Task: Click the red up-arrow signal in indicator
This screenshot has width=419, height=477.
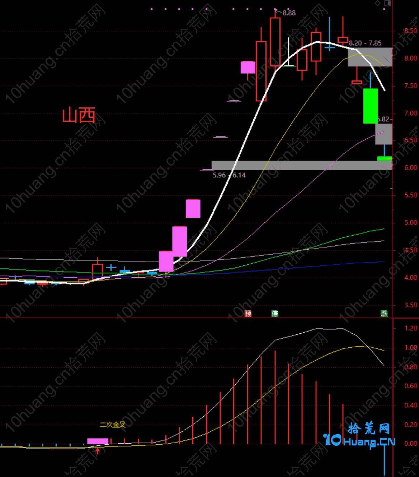Action: [98, 450]
